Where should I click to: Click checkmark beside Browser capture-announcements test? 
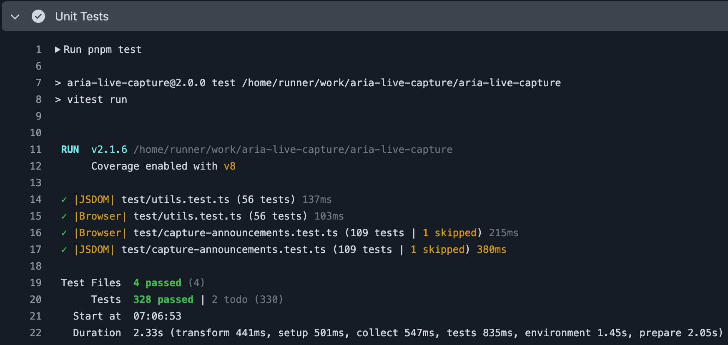pos(64,233)
